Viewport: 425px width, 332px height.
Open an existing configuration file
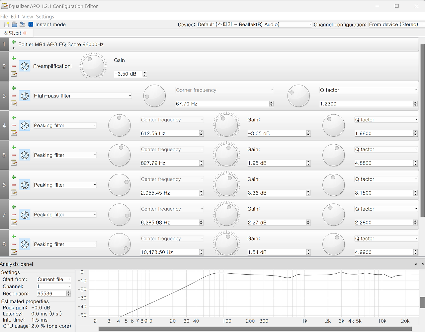click(14, 24)
